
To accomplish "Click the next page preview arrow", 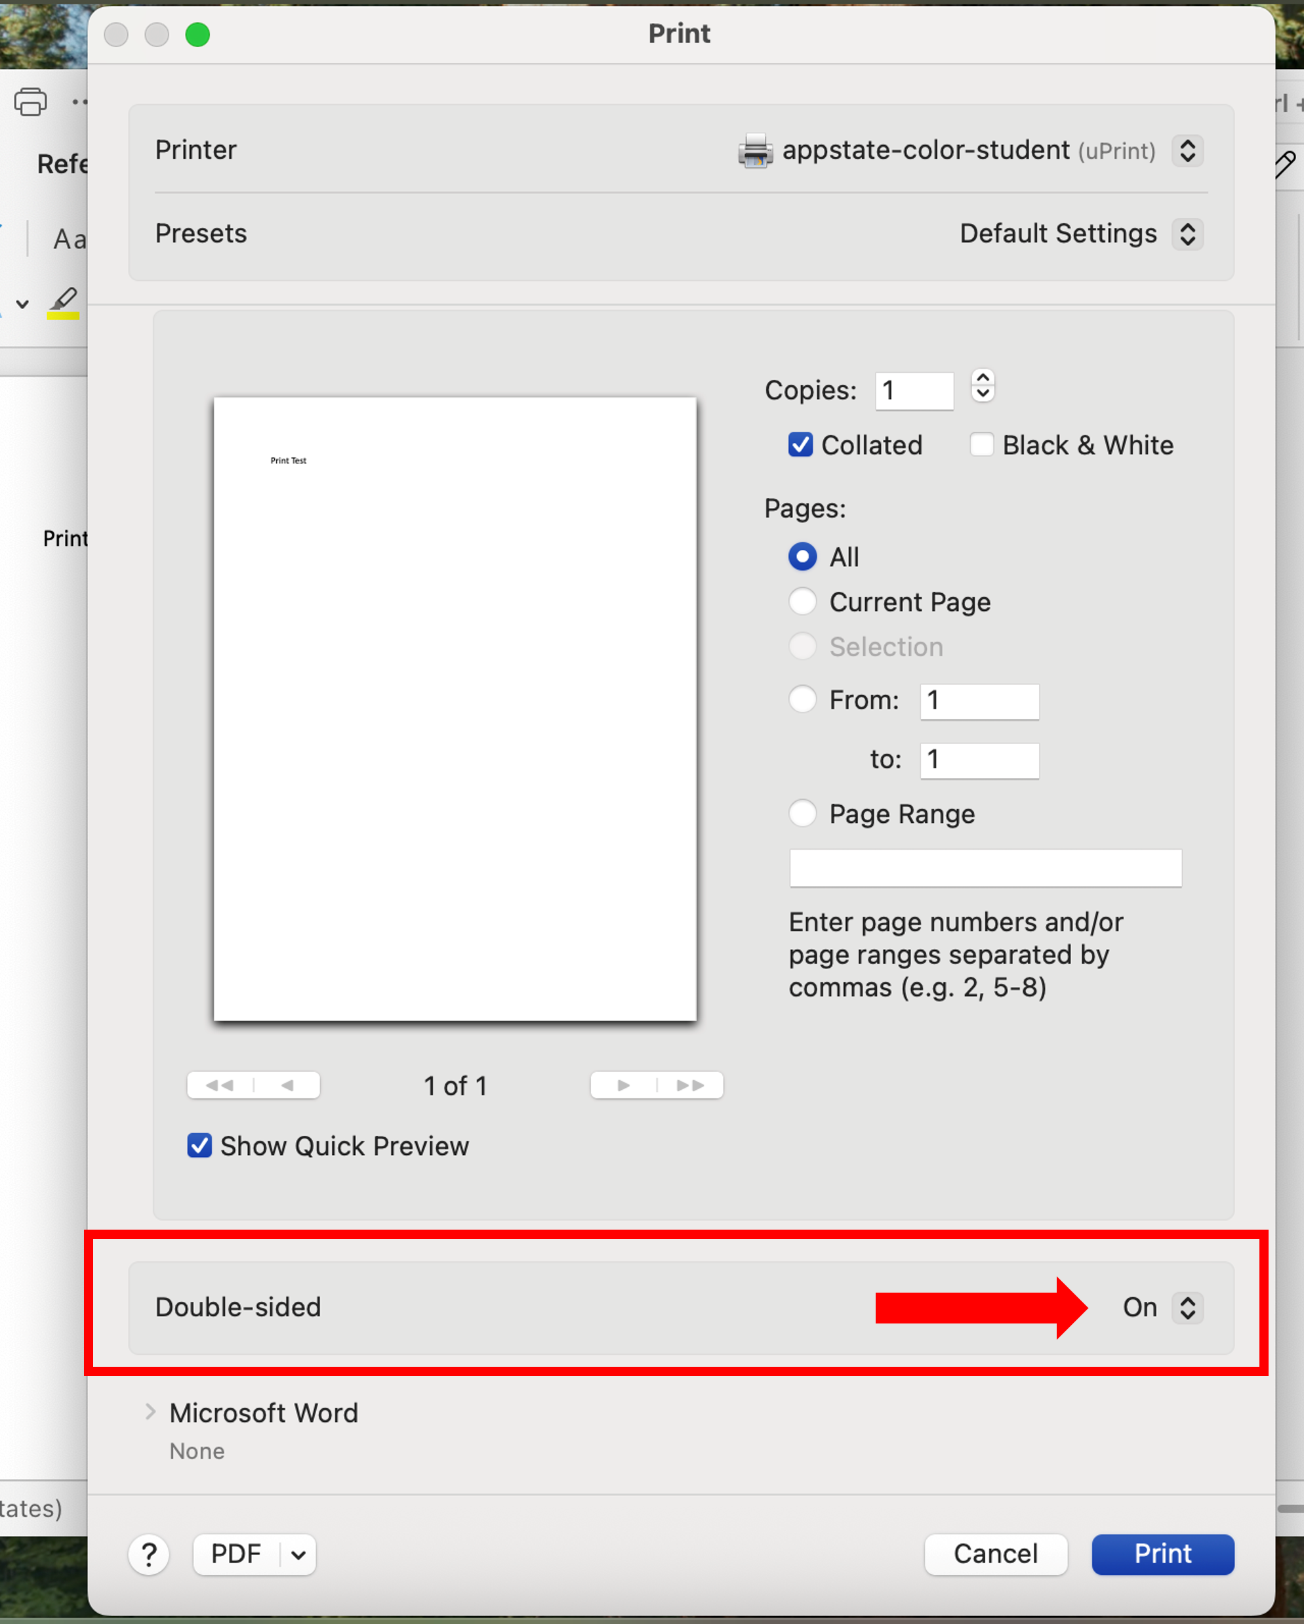I will [x=622, y=1085].
